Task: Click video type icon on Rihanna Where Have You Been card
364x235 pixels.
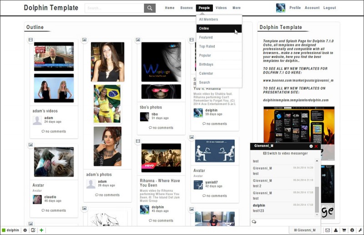Action: 138,141
